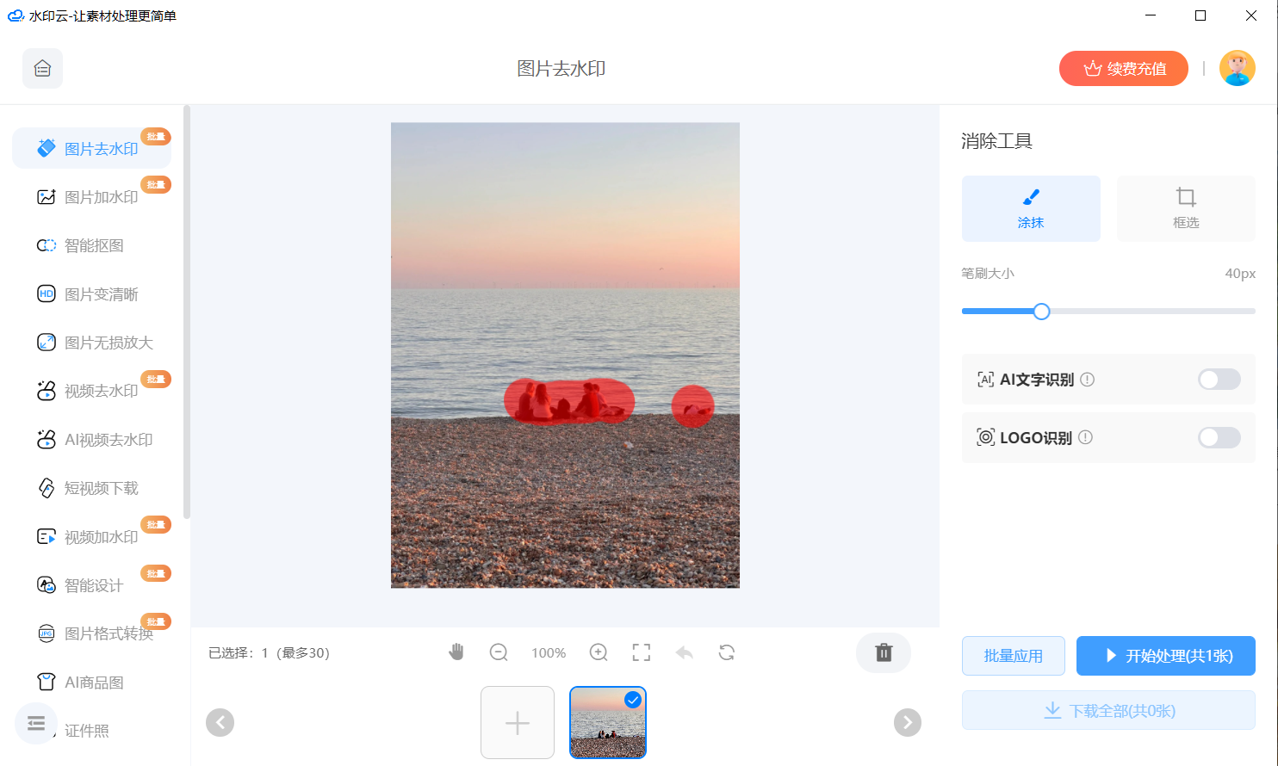Click the large red mask over the group
The width and height of the screenshot is (1278, 766).
pyautogui.click(x=569, y=401)
